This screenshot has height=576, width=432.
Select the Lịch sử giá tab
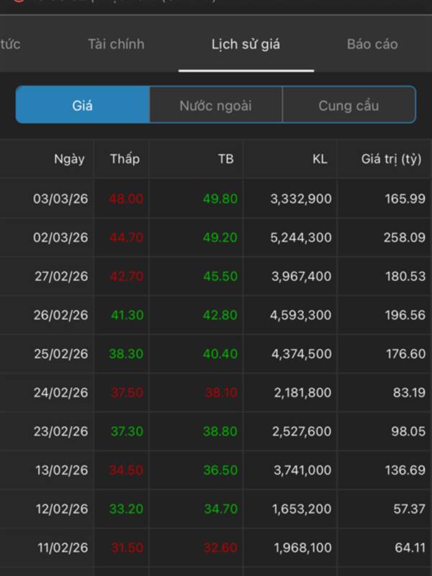246,44
